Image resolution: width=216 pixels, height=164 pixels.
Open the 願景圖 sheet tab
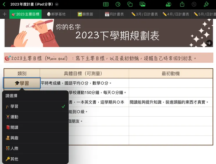85,14
